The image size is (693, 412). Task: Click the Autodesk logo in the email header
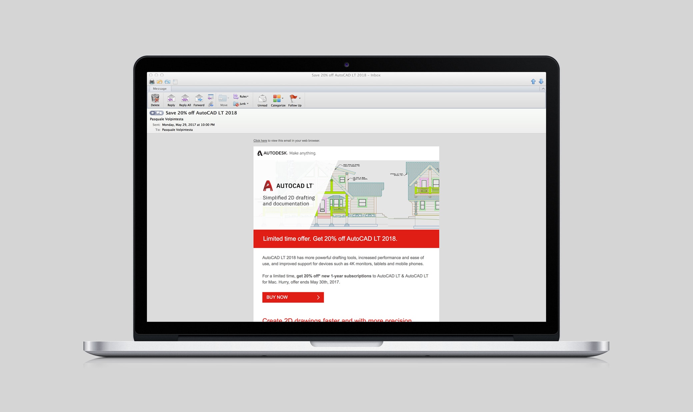click(x=272, y=153)
